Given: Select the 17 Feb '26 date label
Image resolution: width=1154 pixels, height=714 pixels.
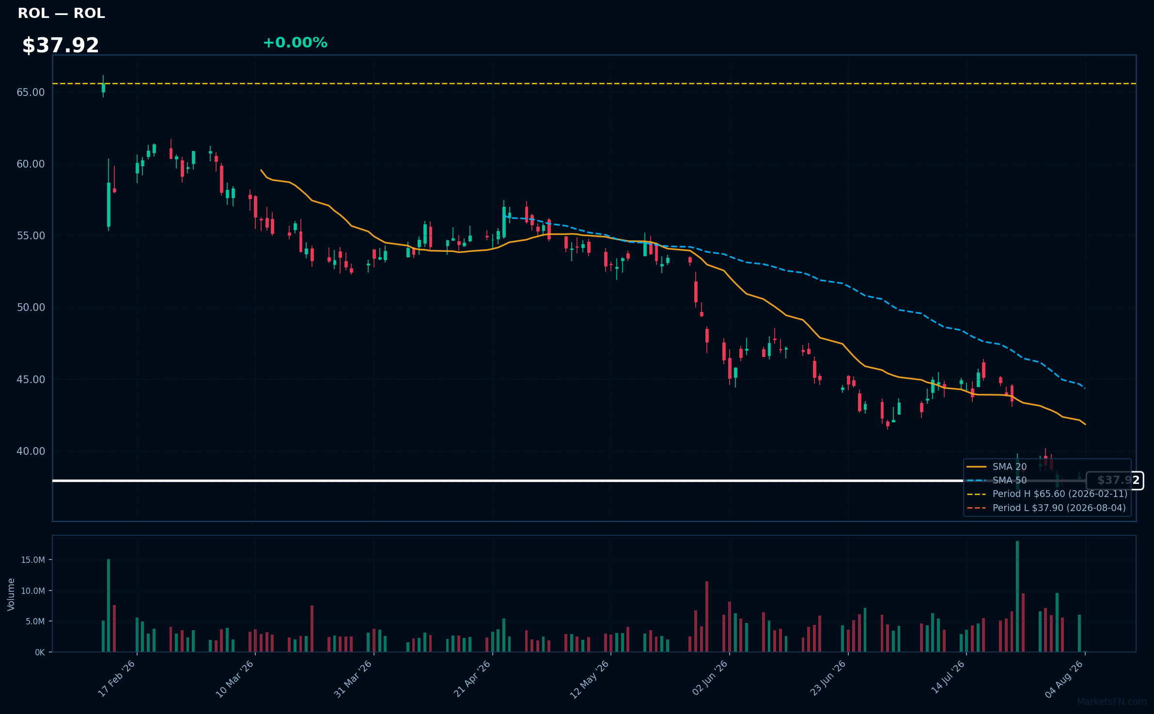Looking at the screenshot, I should 117,678.
